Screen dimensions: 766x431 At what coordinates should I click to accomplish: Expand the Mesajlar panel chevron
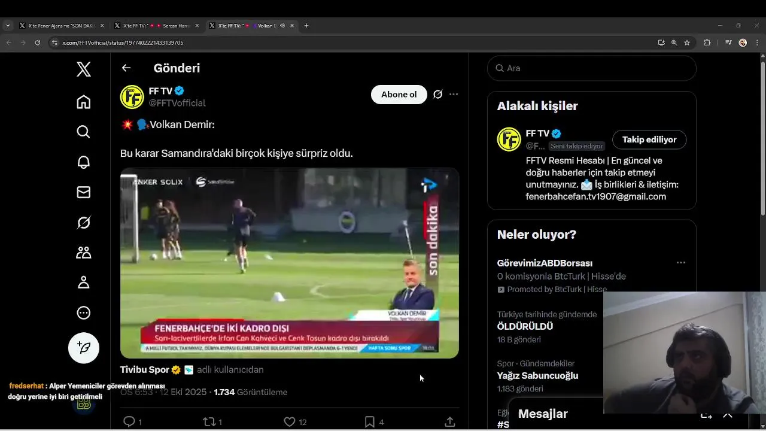[728, 414]
